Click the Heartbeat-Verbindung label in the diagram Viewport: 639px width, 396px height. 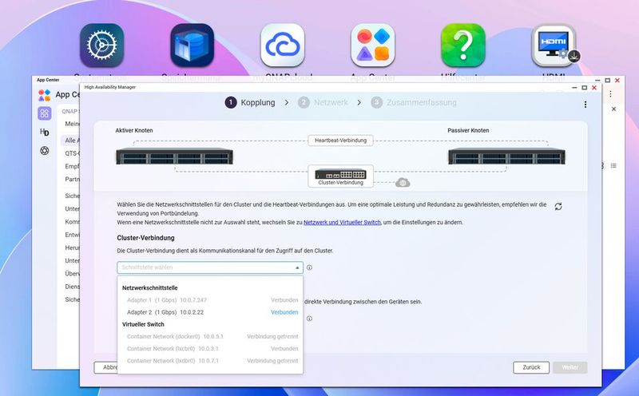click(x=341, y=141)
